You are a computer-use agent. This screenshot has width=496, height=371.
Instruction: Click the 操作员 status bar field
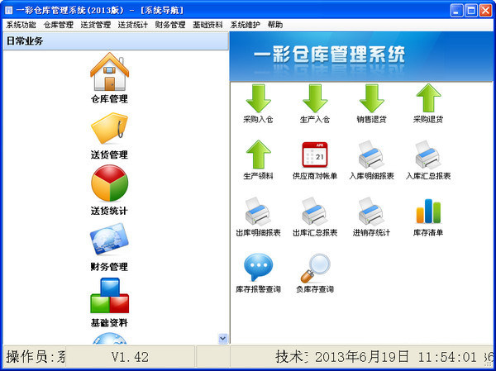[34, 357]
